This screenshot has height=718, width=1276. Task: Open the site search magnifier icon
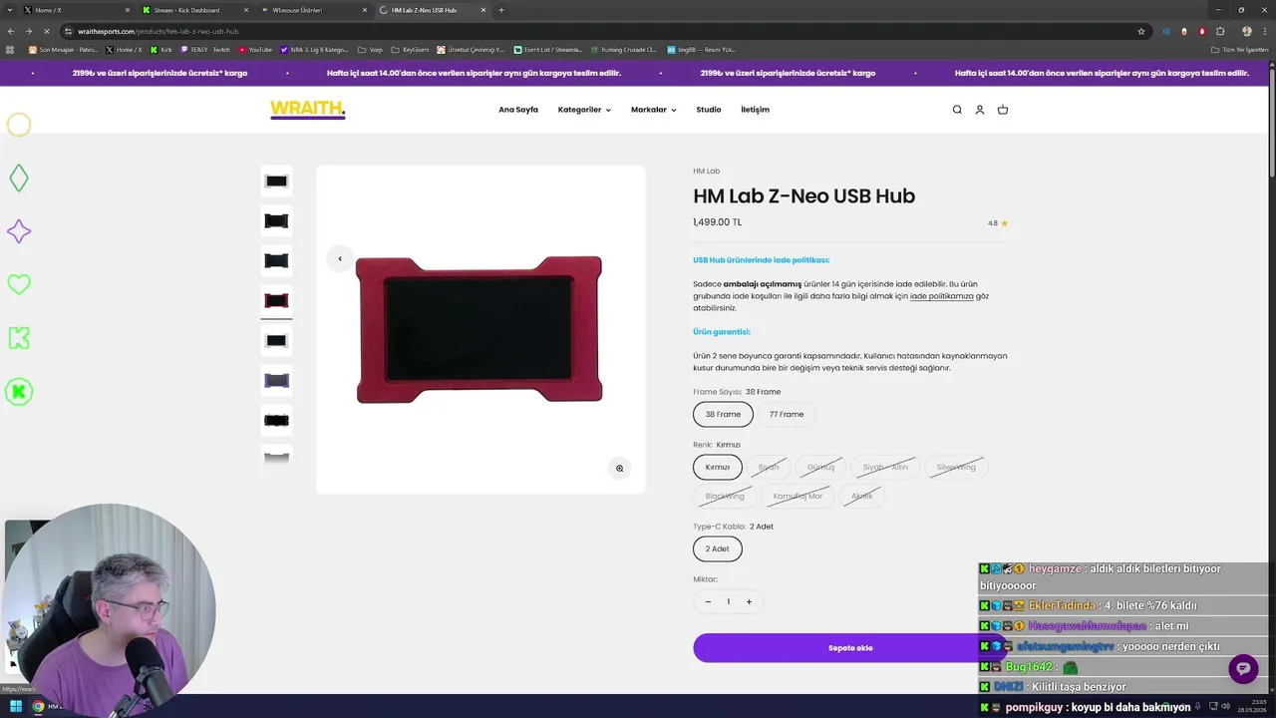point(957,110)
